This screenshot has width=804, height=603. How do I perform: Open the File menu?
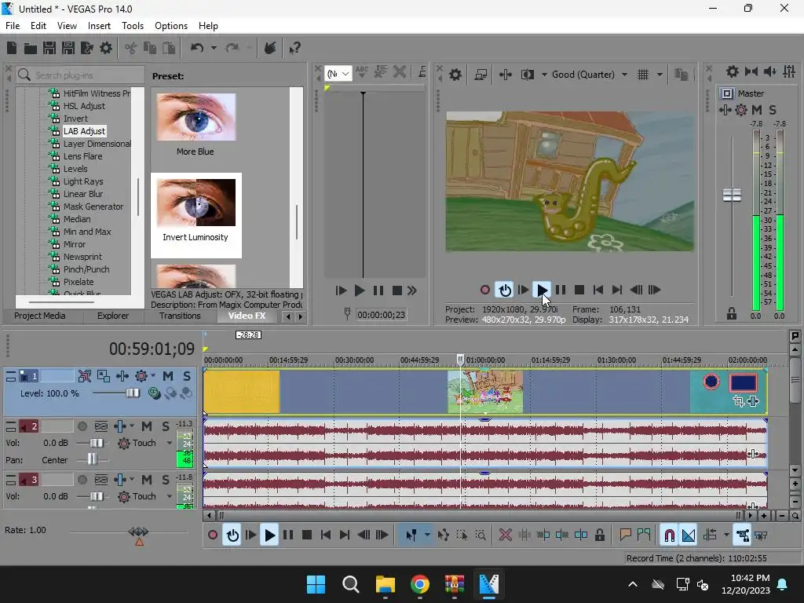click(13, 26)
